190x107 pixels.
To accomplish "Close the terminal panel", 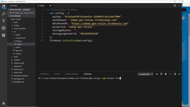I will (x=179, y=74).
